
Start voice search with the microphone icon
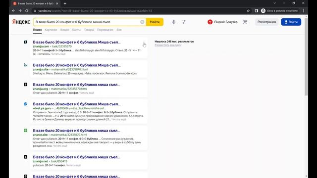[173, 22]
